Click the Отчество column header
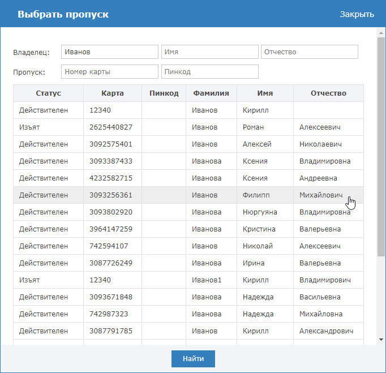386x373 pixels. [328, 93]
